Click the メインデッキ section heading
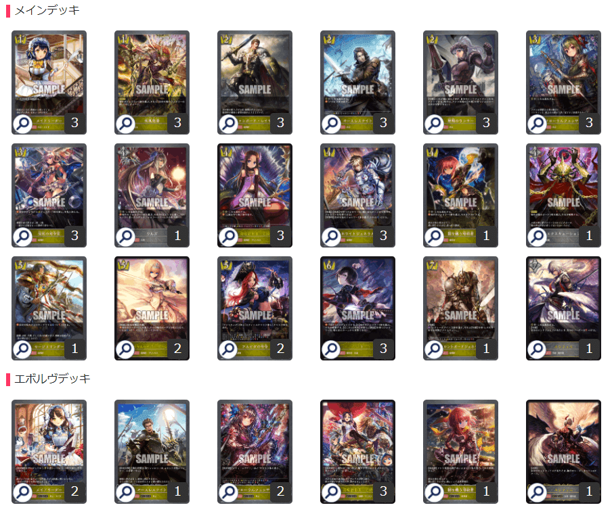 click(47, 10)
